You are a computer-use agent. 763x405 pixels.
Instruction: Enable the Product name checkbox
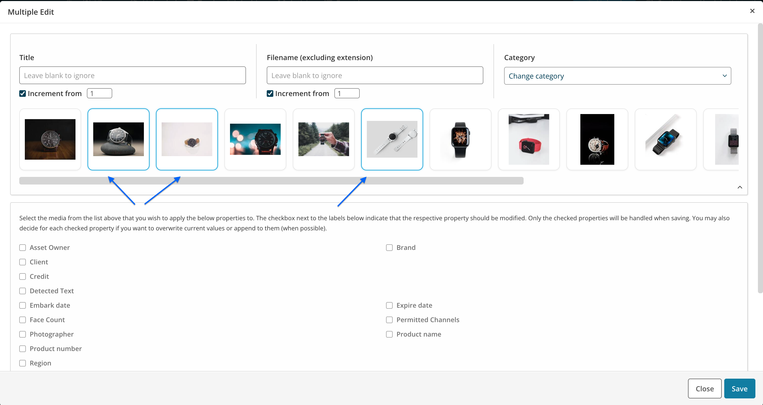[x=389, y=334]
